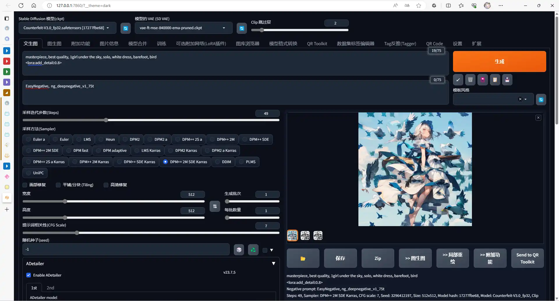
Task: Collapse the ADetailer section
Action: [x=273, y=264]
